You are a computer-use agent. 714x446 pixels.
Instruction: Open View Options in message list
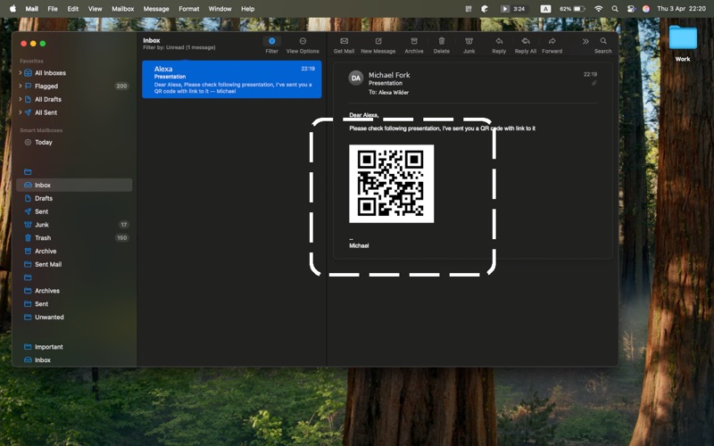[x=303, y=41]
